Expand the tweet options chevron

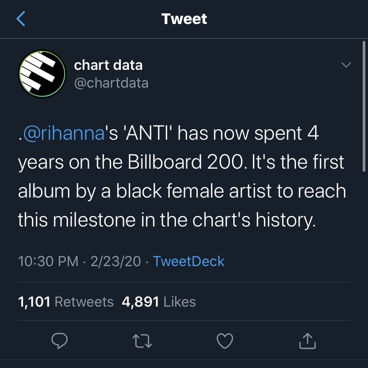[x=345, y=65]
